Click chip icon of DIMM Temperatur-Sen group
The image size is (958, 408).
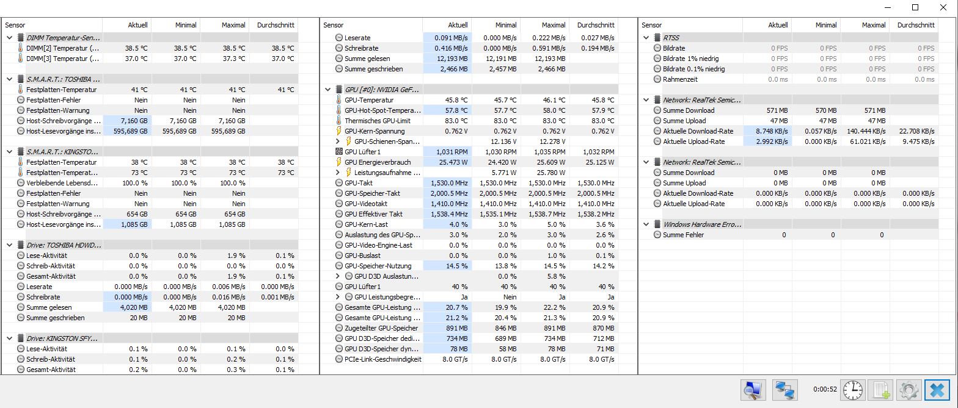(21, 38)
